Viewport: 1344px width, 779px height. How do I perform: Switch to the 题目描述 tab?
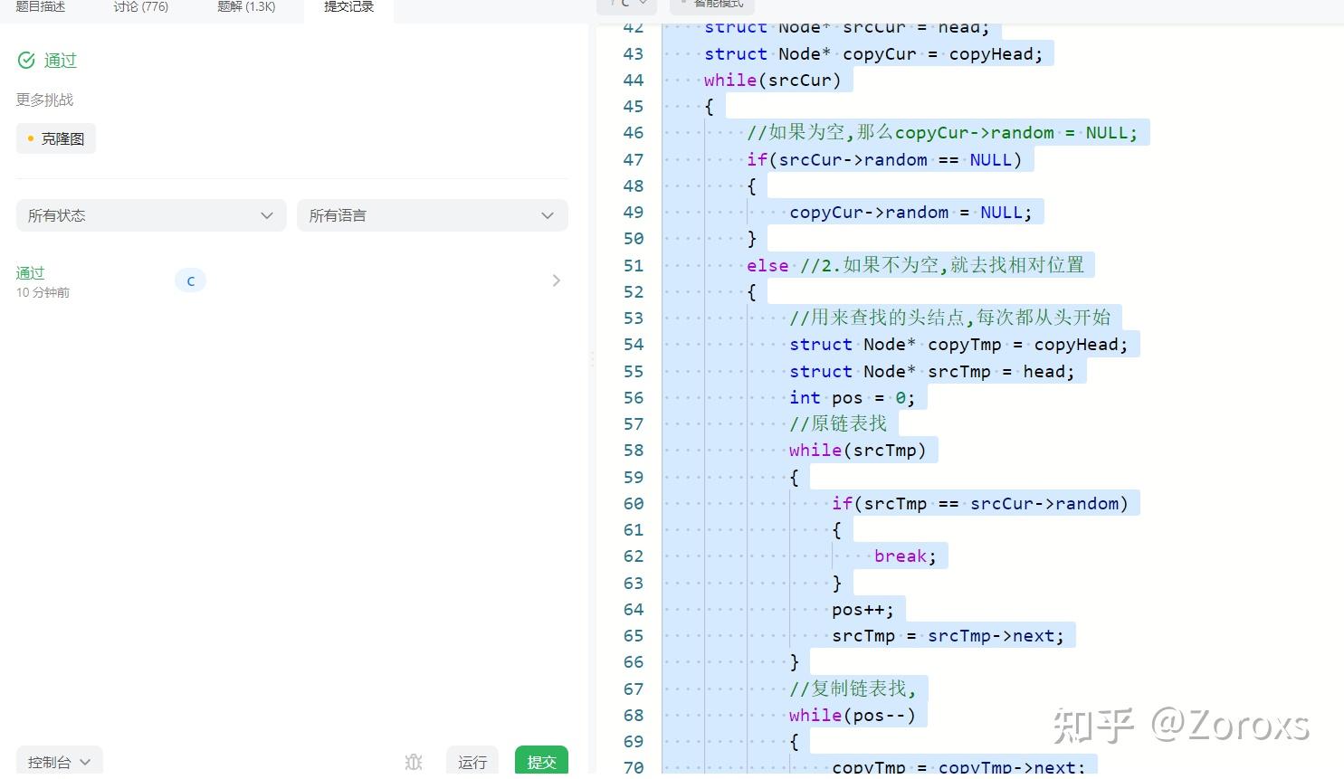(x=40, y=6)
